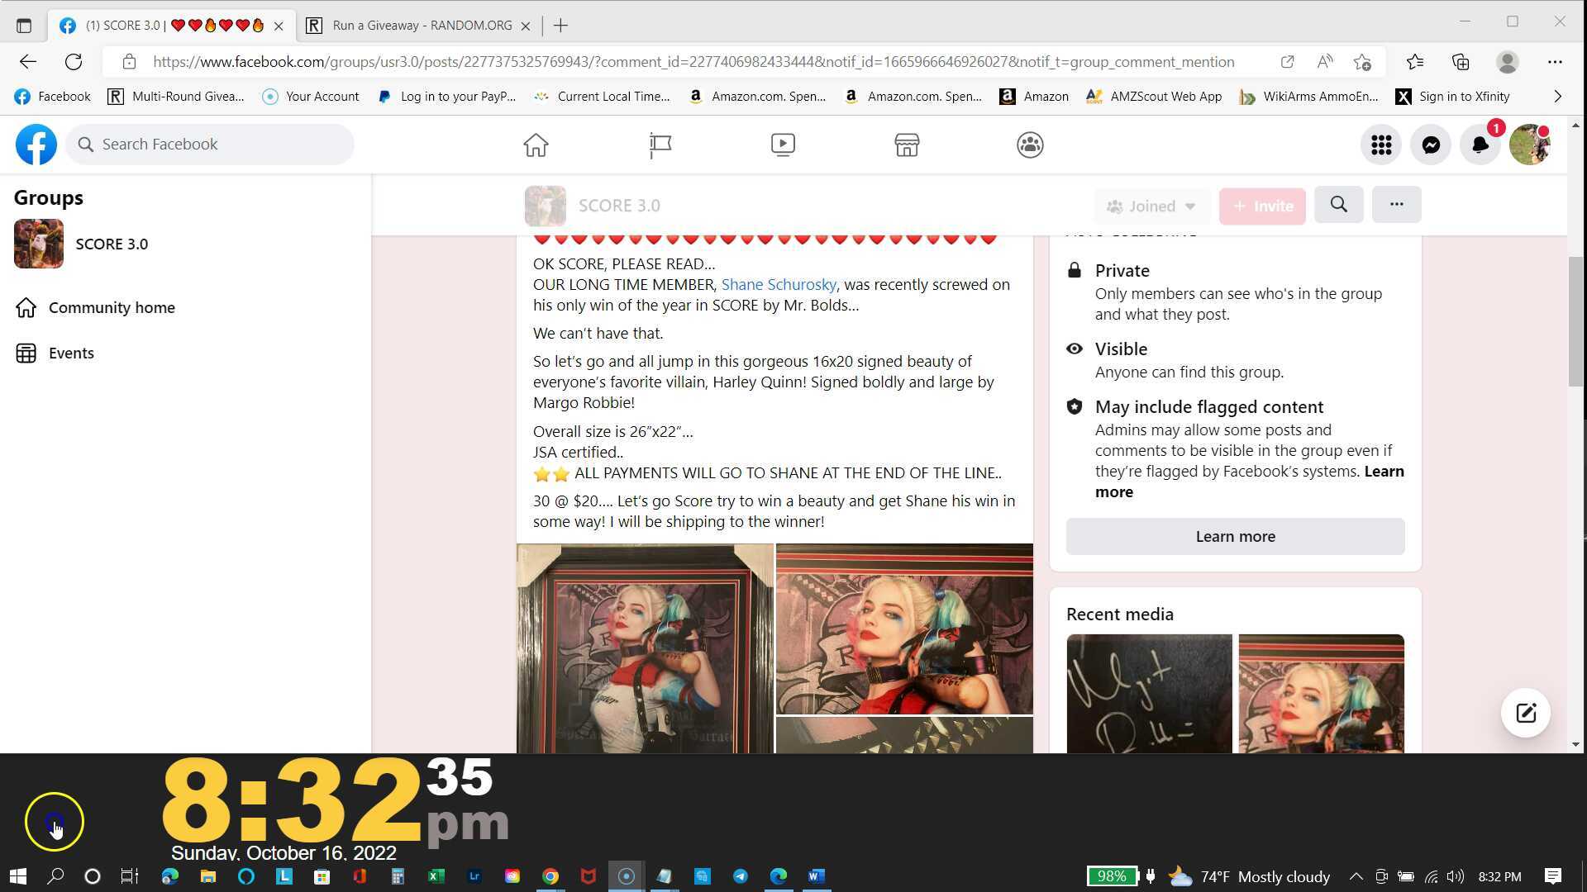
Task: Open group more options ellipsis button
Action: pos(1396,204)
